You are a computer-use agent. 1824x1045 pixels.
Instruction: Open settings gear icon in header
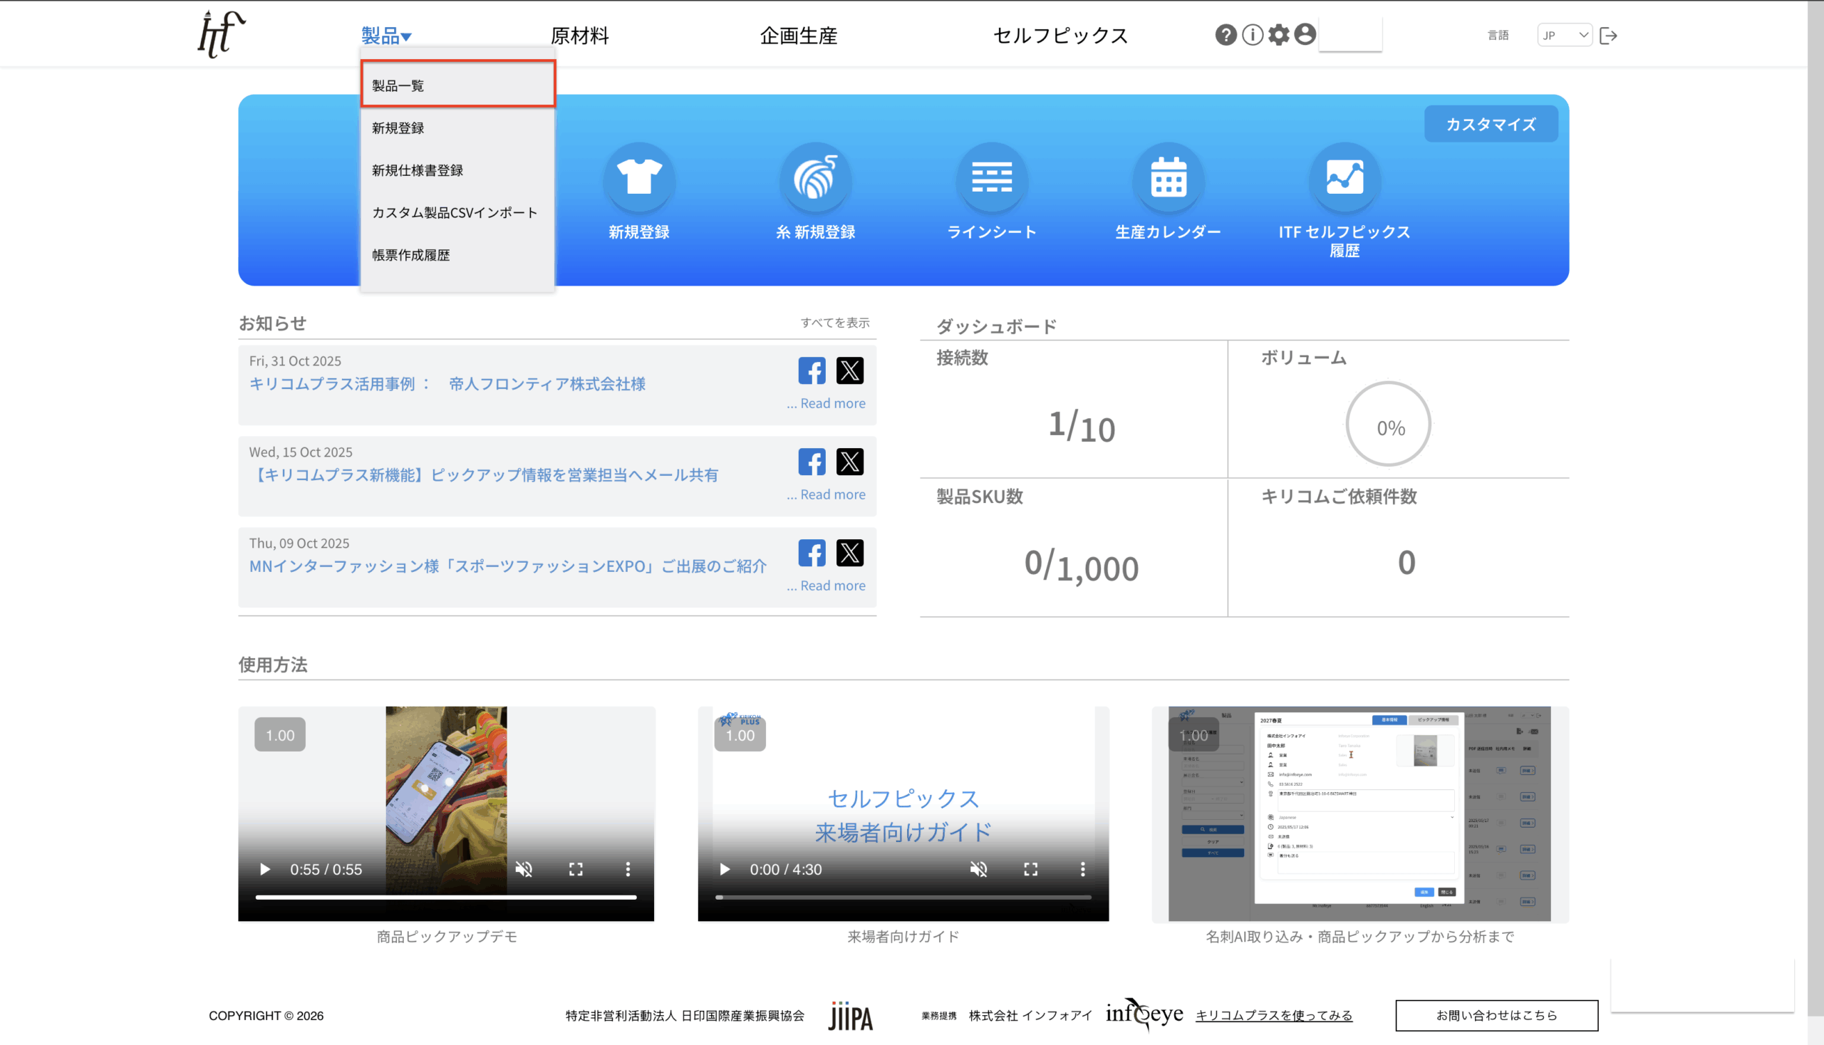pyautogui.click(x=1278, y=34)
